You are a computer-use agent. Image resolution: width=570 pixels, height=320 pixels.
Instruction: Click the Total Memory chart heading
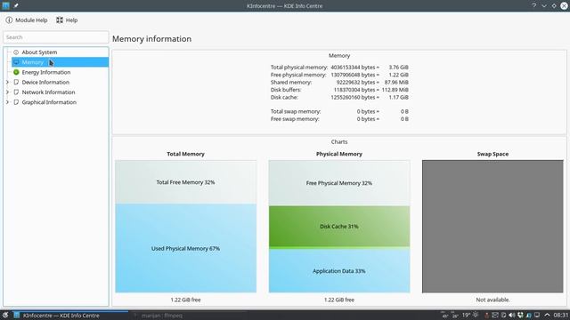[x=186, y=154]
